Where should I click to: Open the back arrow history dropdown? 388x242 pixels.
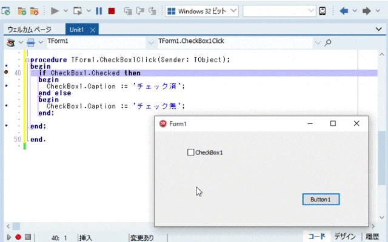(355, 11)
